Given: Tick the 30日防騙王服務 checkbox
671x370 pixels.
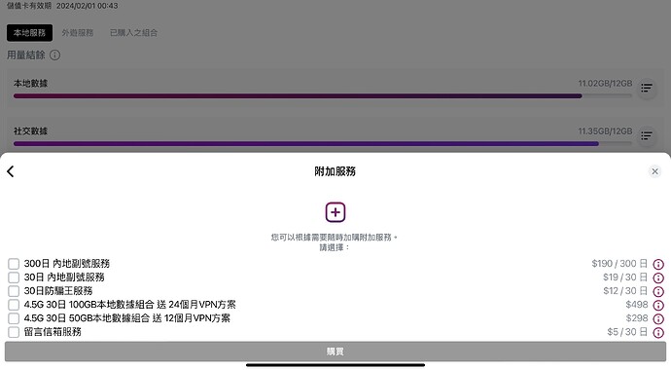Looking at the screenshot, I should pos(14,291).
